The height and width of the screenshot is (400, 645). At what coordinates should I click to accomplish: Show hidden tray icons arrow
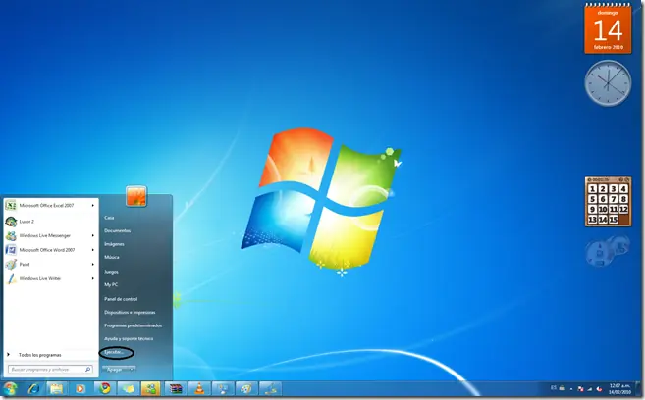click(x=571, y=388)
